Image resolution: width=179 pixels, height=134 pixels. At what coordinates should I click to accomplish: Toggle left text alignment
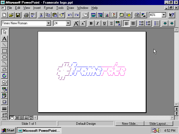tap(126, 23)
